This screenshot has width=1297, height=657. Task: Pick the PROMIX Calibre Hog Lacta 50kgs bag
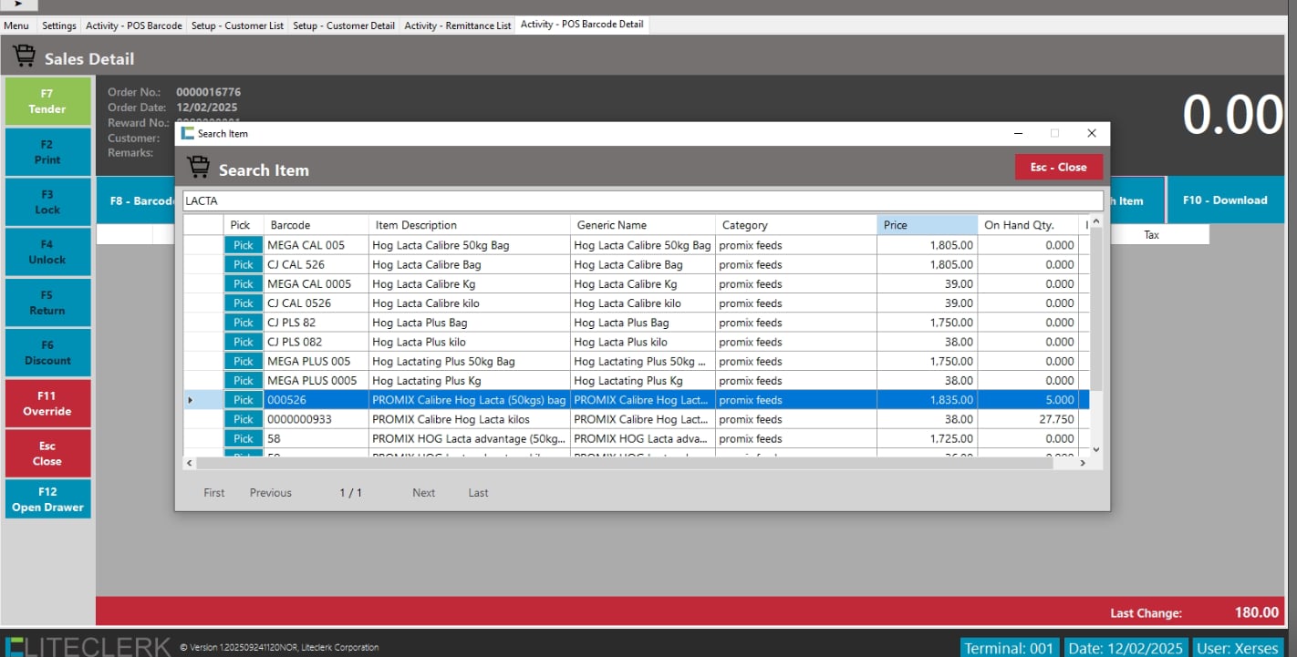click(243, 400)
